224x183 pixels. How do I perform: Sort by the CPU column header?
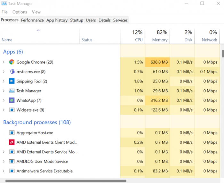132,36
